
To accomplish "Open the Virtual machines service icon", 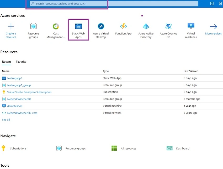I will pyautogui.click(x=191, y=26).
